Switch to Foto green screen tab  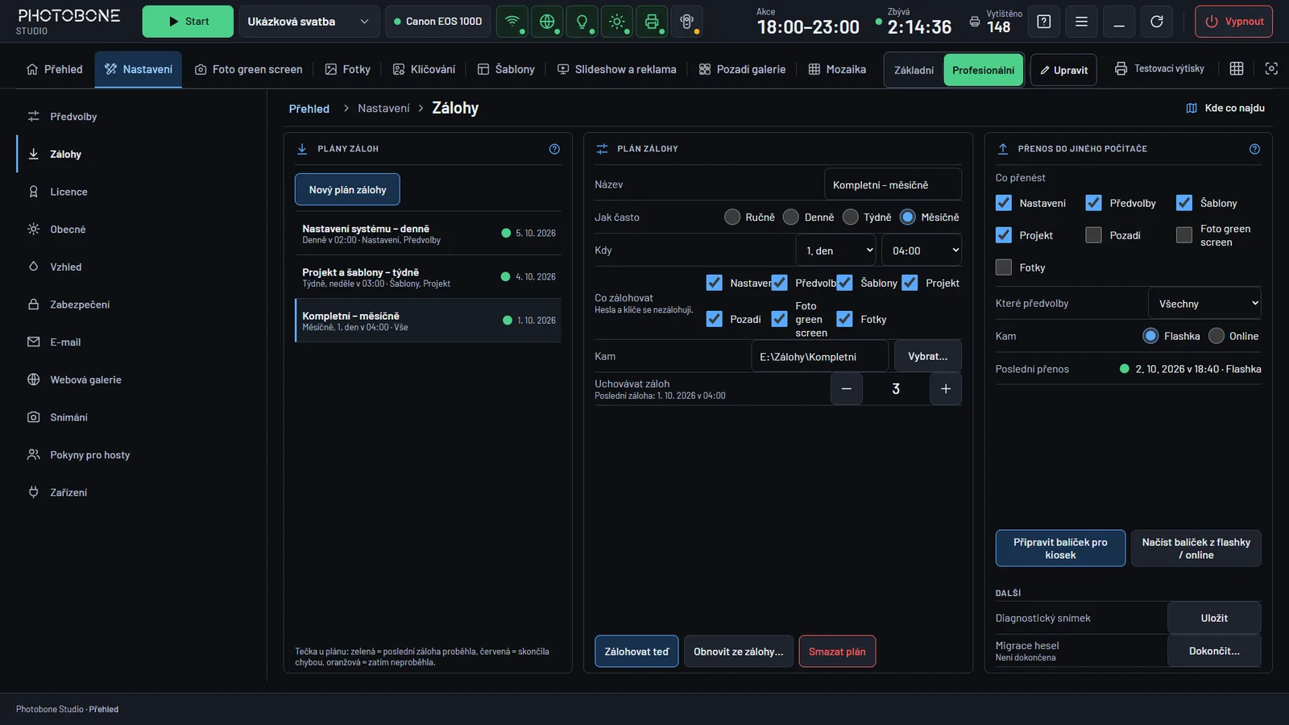coord(249,69)
